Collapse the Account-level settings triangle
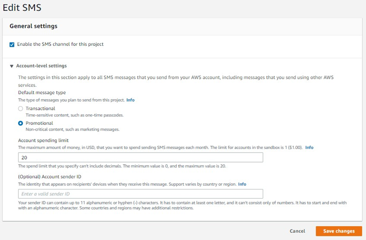The height and width of the screenshot is (240, 366). click(x=12, y=66)
